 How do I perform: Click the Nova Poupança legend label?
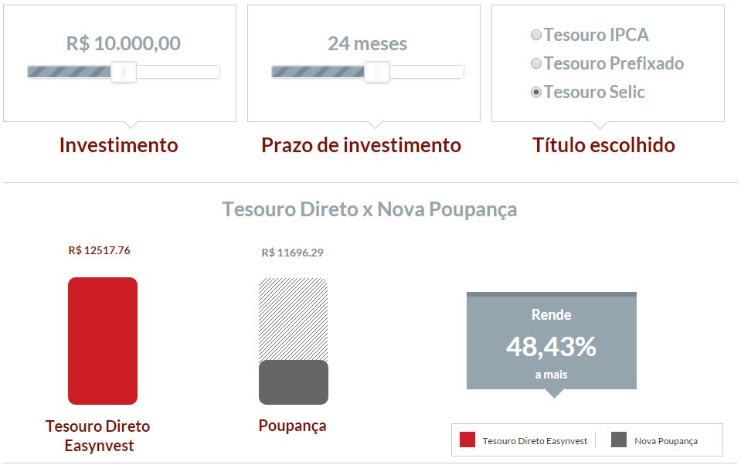tap(666, 441)
